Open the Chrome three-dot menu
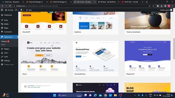 173,6
